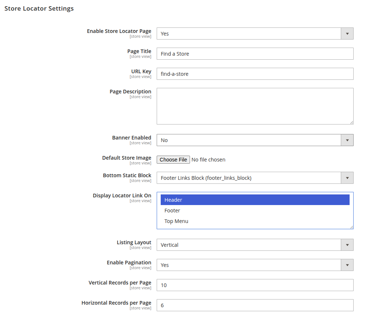Click the Horizontal Records per Page field
The width and height of the screenshot is (369, 316).
[255, 305]
